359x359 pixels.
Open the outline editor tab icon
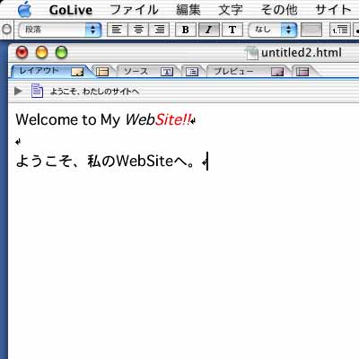coord(192,72)
